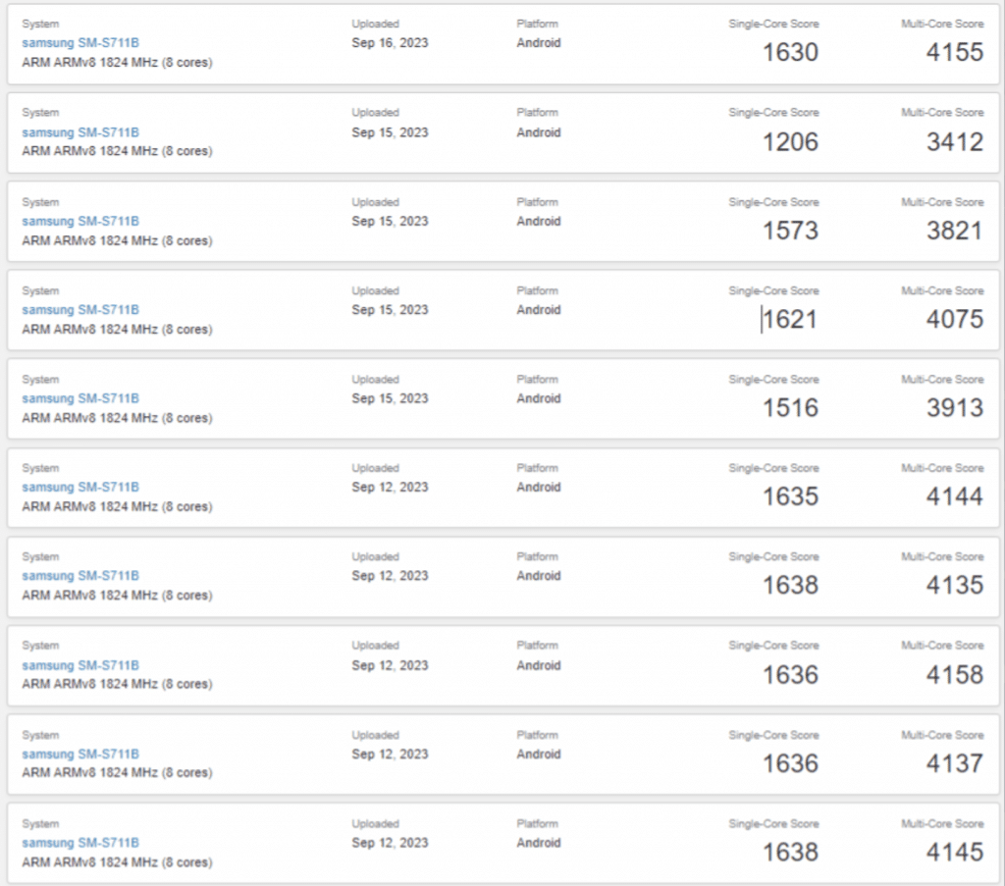The width and height of the screenshot is (1005, 886).
Task: Open samsung SM-S711B result with multi-core 4135
Action: tap(80, 576)
